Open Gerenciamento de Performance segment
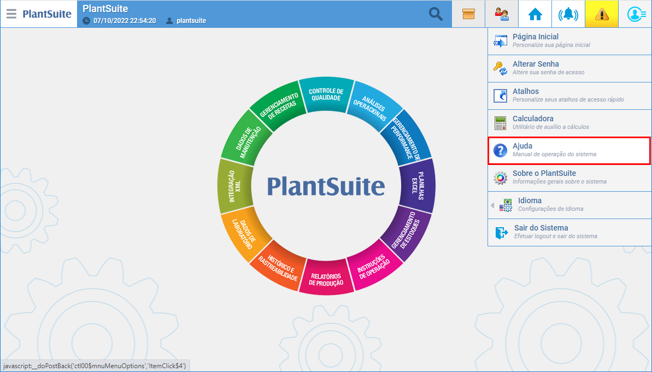The width and height of the screenshot is (652, 372). [x=406, y=139]
